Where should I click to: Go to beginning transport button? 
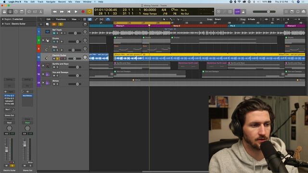[x=69, y=12]
